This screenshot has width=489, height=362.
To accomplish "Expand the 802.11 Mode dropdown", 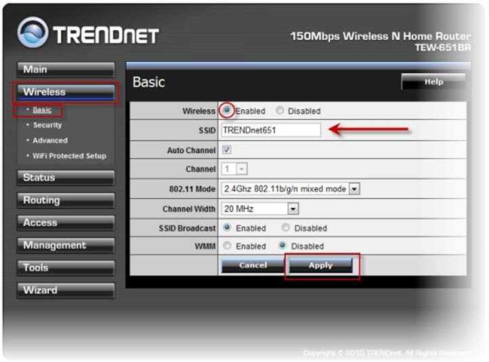I will coord(291,189).
